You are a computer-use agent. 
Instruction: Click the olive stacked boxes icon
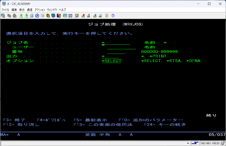(48, 16)
